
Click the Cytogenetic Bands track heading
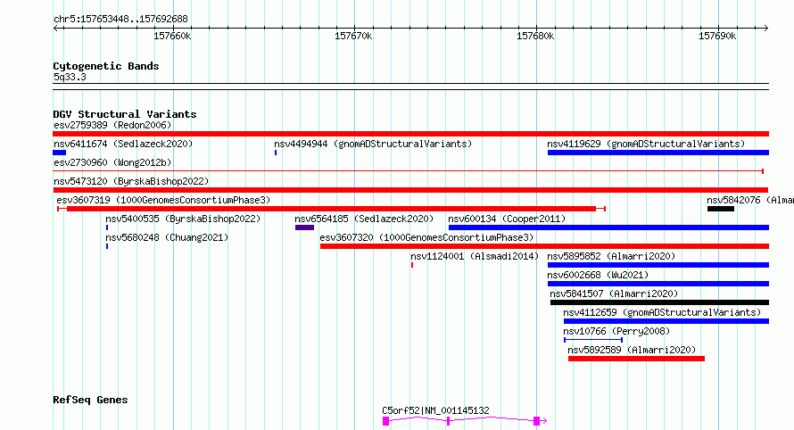click(x=106, y=66)
